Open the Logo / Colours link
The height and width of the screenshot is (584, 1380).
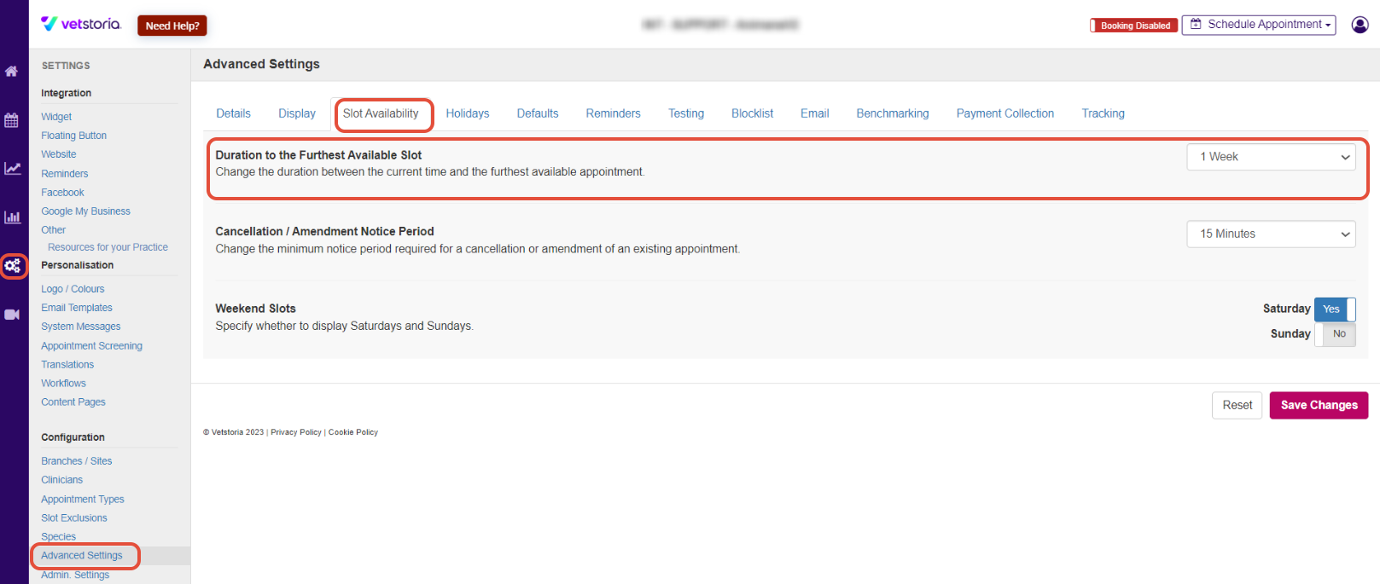pyautogui.click(x=73, y=289)
